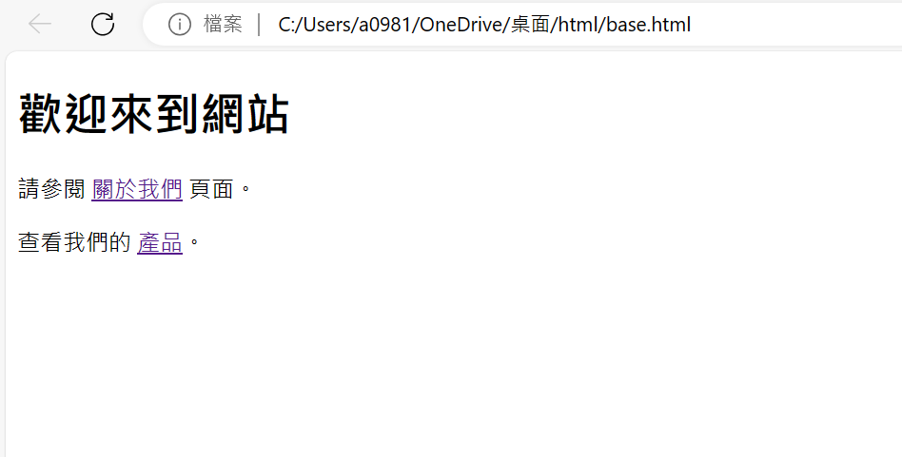Open the 產品 link

(160, 242)
